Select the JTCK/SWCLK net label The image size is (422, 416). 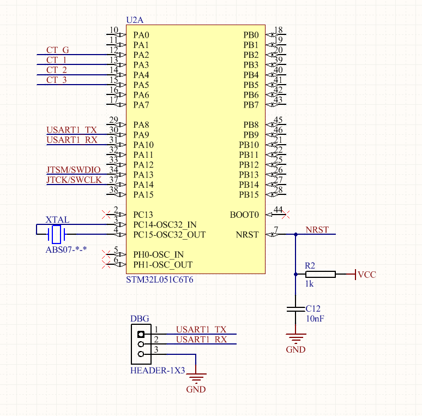point(74,180)
